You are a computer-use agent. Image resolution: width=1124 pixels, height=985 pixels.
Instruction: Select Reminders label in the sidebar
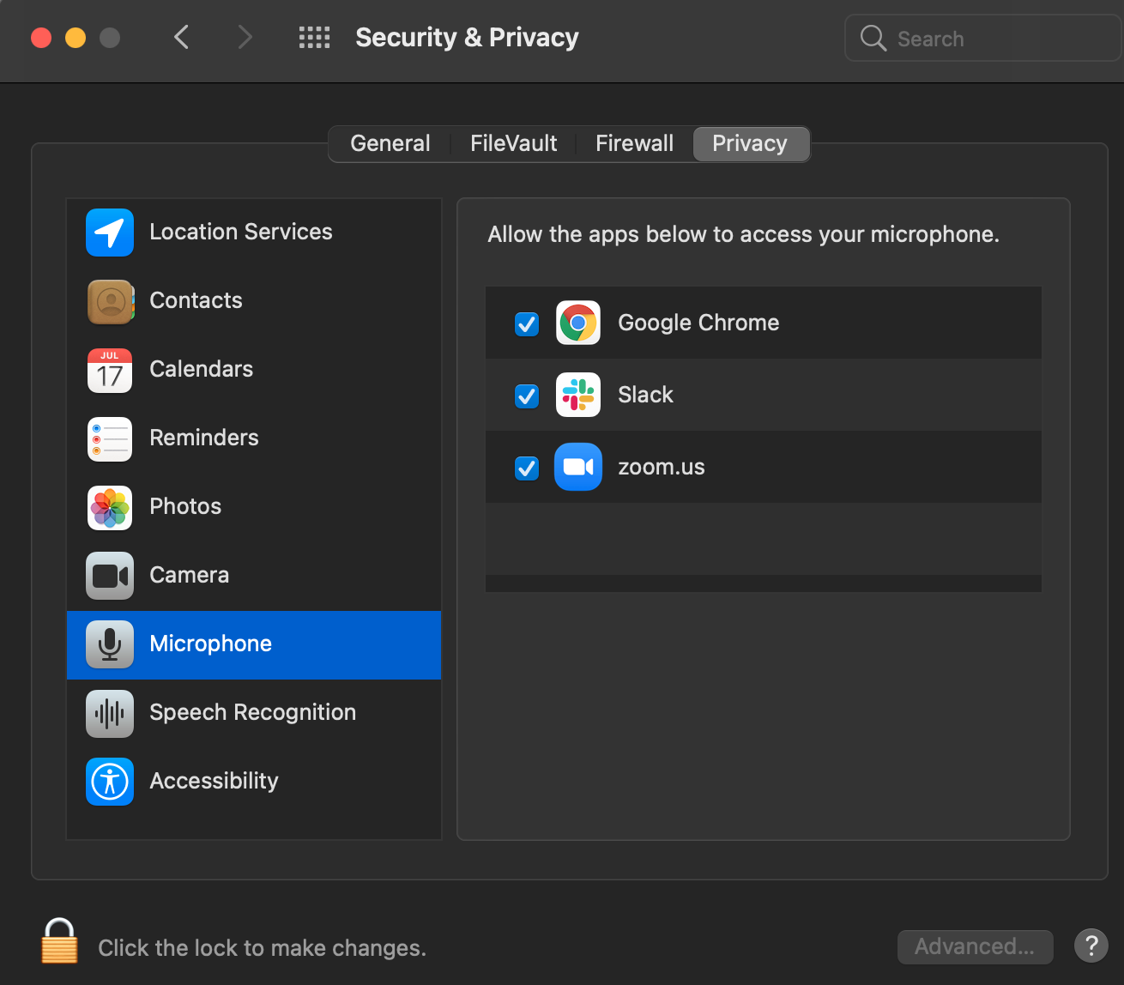204,438
